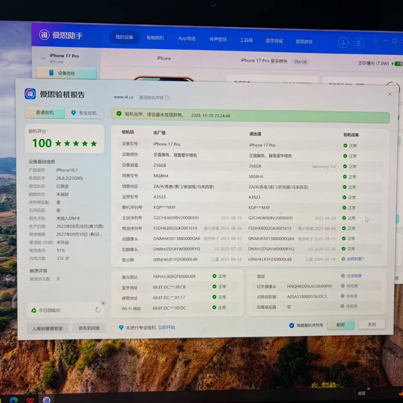Open the user account profile icon

point(359,43)
